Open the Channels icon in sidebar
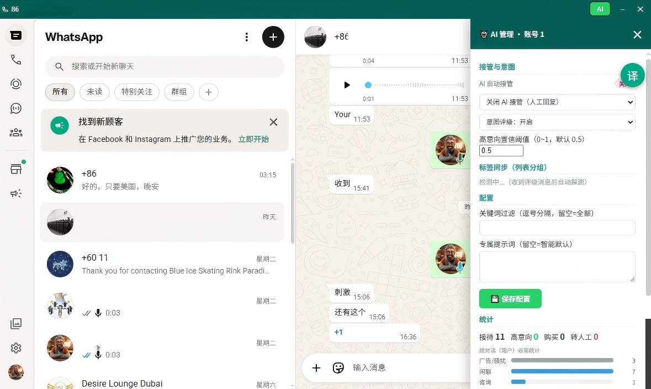 (x=16, y=108)
